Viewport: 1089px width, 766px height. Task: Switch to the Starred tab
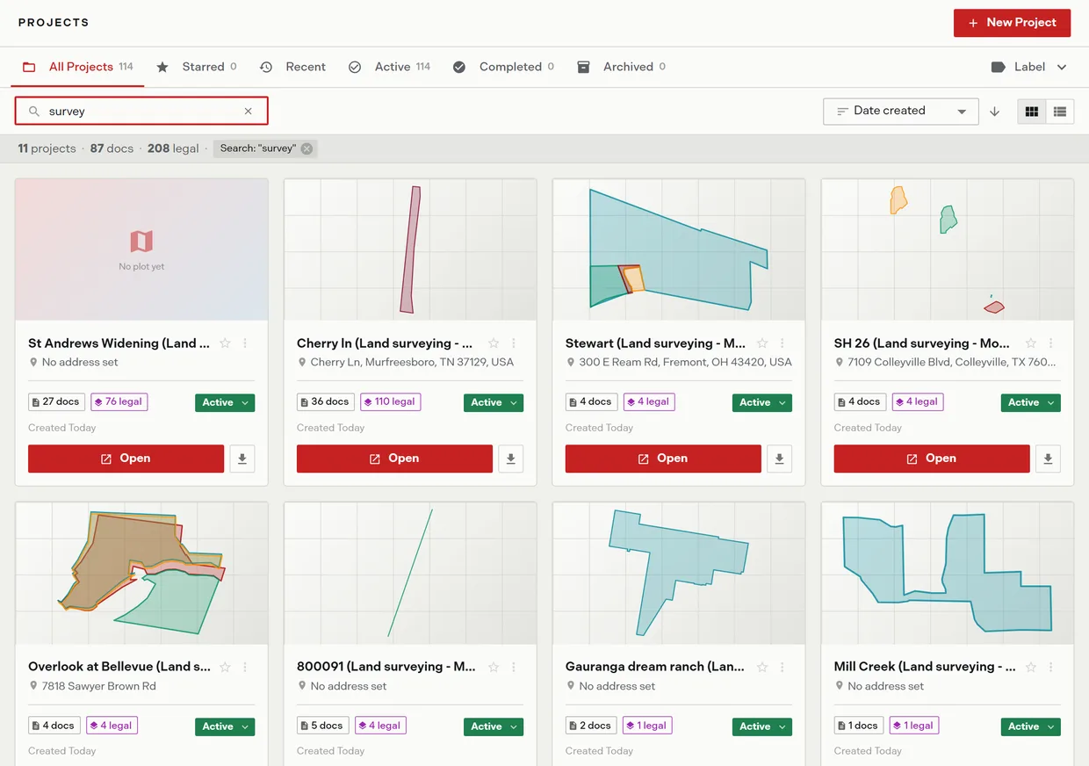[x=196, y=67]
